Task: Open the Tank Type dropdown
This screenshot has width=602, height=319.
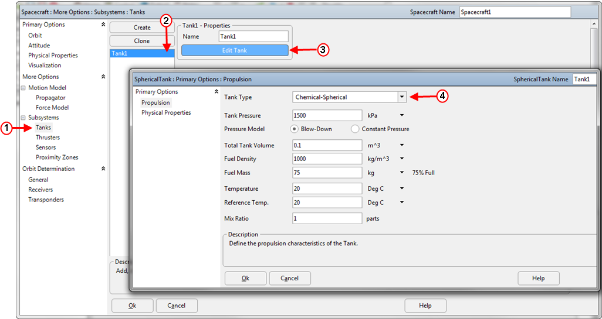Action: pos(401,97)
